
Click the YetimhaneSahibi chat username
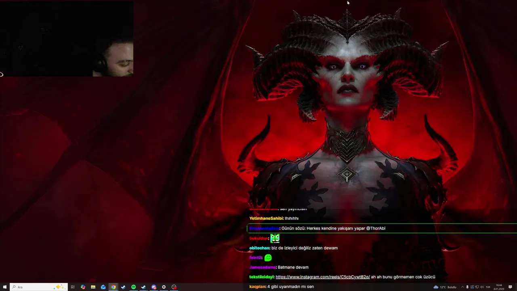(x=266, y=218)
